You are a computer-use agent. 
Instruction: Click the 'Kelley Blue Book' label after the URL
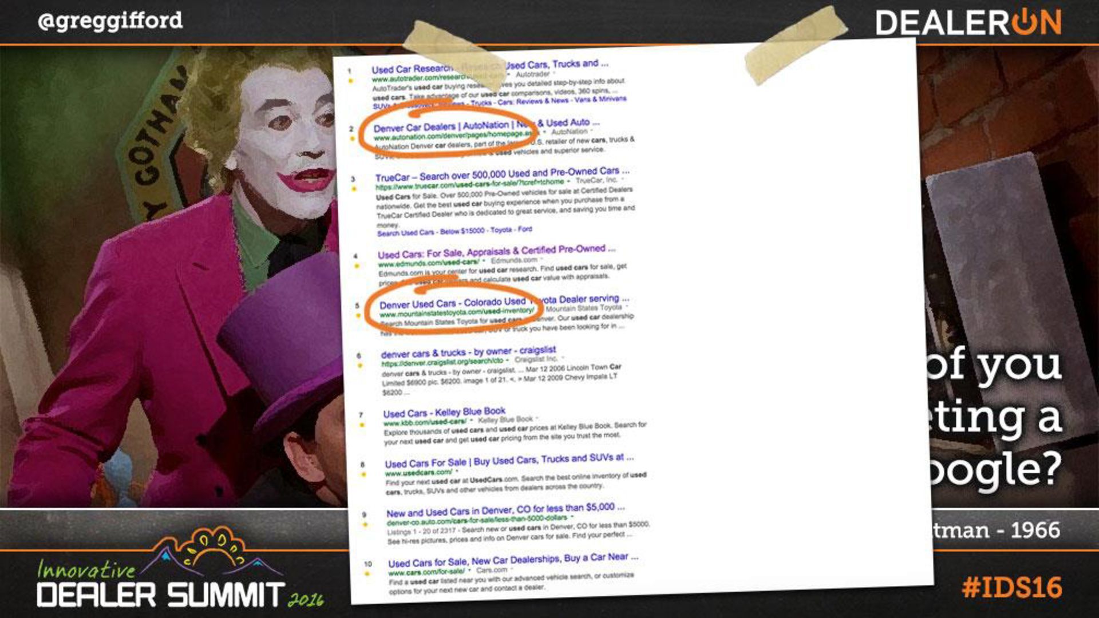[x=505, y=419]
